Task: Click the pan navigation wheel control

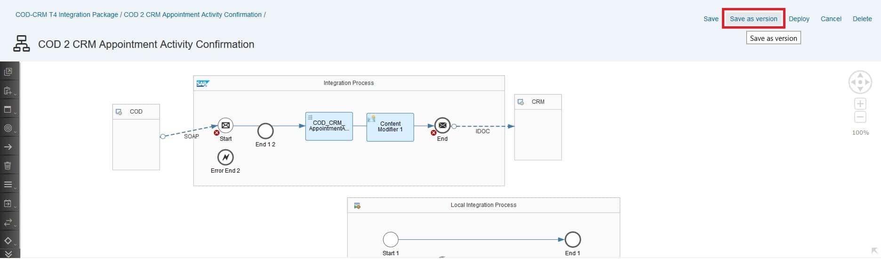Action: tap(860, 82)
